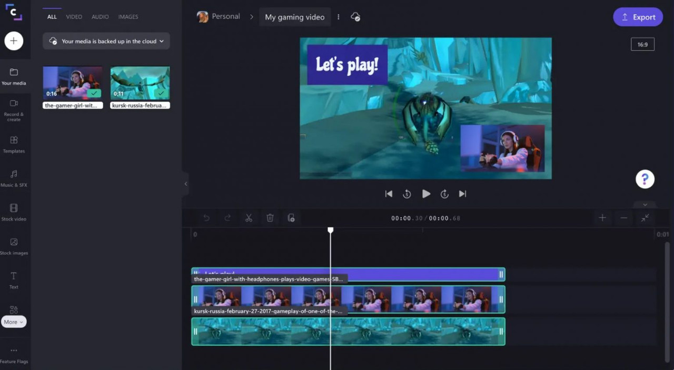
Task: Play the video preview
Action: pos(426,194)
